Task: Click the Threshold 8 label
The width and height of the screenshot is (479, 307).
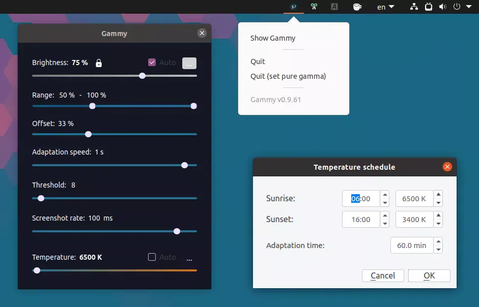Action: [x=53, y=185]
